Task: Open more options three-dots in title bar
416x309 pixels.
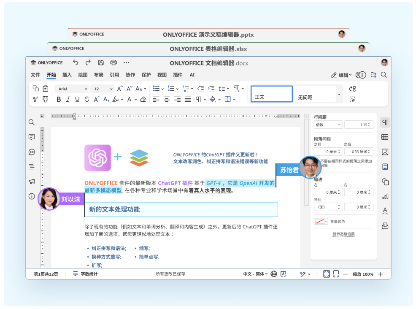Action: 126,62
